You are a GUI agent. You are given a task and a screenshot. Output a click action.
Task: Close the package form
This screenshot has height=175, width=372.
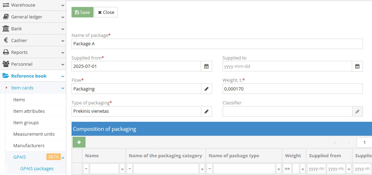[106, 12]
